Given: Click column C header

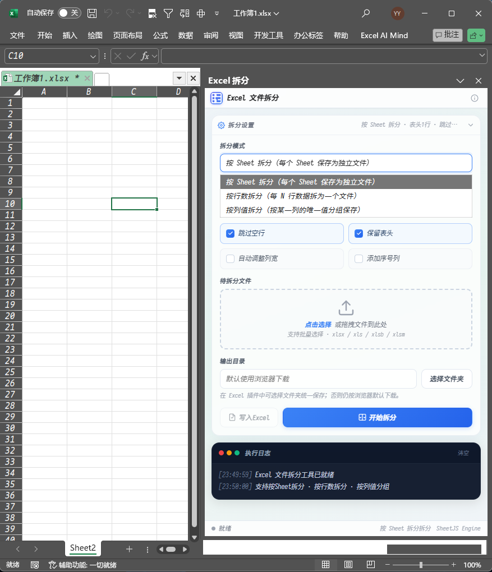Looking at the screenshot, I should pos(134,91).
